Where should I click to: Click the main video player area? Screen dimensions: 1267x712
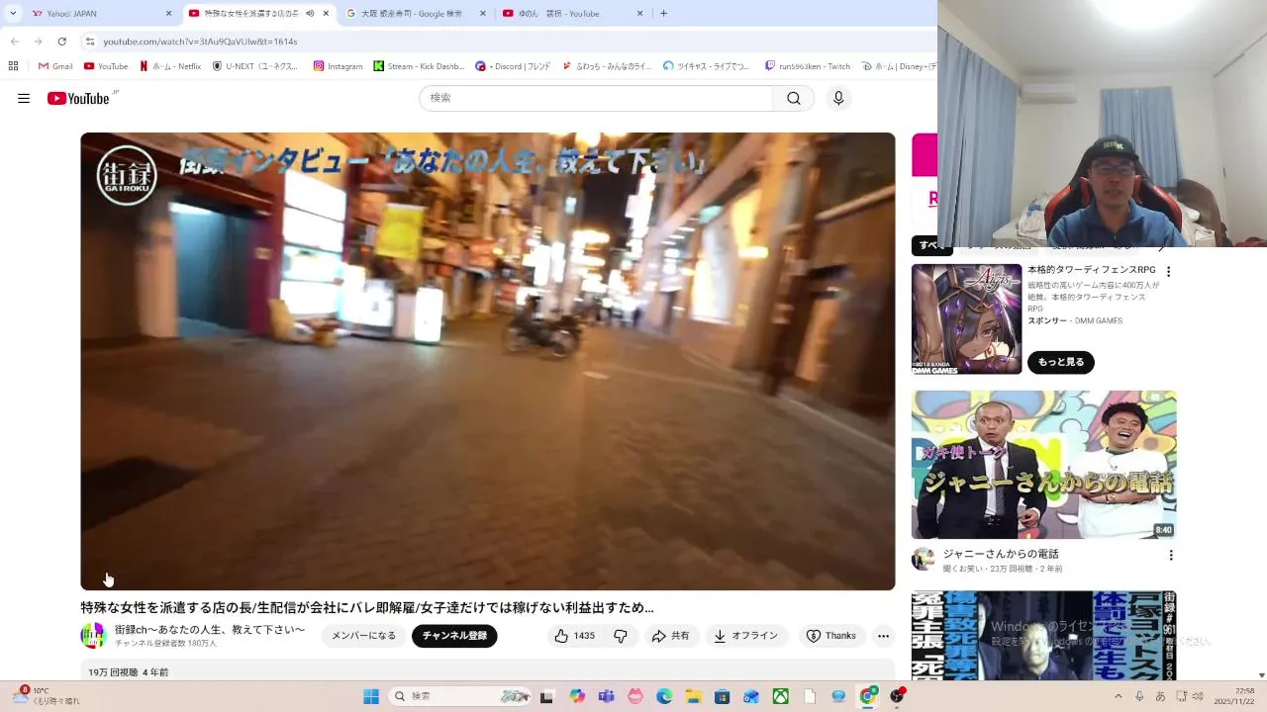click(x=488, y=361)
